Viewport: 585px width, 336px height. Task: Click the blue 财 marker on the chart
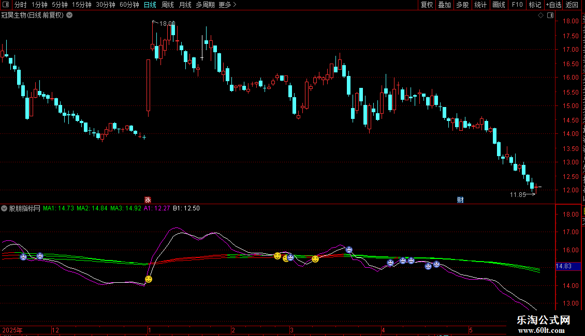460,200
